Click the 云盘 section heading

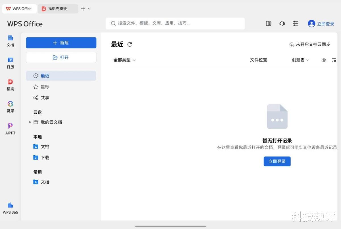(38, 112)
